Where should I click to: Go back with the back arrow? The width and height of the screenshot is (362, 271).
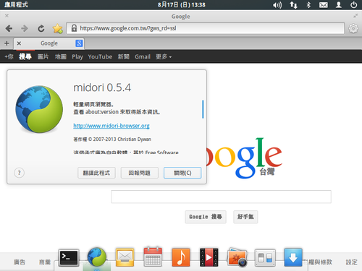(x=9, y=28)
